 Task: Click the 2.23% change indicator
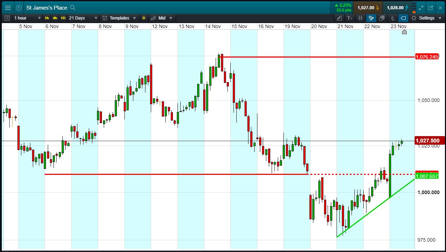(343, 5)
